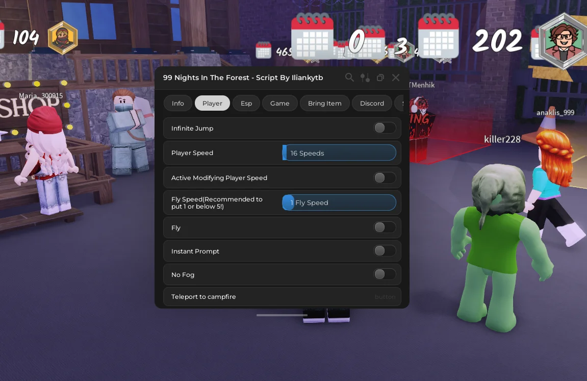Toggle the No Fog option
587x381 pixels.
click(385, 274)
